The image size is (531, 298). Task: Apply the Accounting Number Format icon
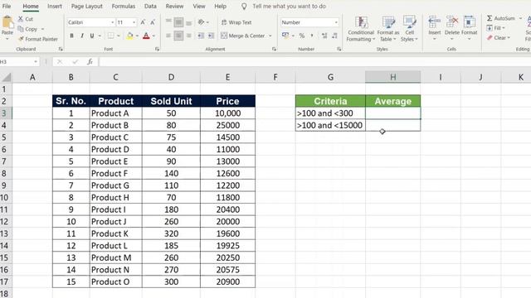(x=285, y=36)
